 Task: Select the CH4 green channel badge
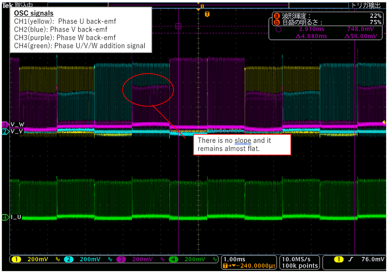coord(173,259)
